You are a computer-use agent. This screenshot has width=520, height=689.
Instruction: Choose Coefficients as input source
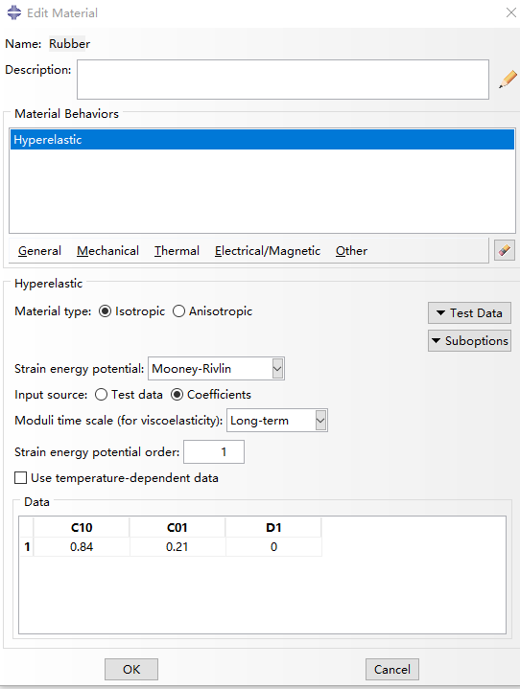(x=177, y=395)
